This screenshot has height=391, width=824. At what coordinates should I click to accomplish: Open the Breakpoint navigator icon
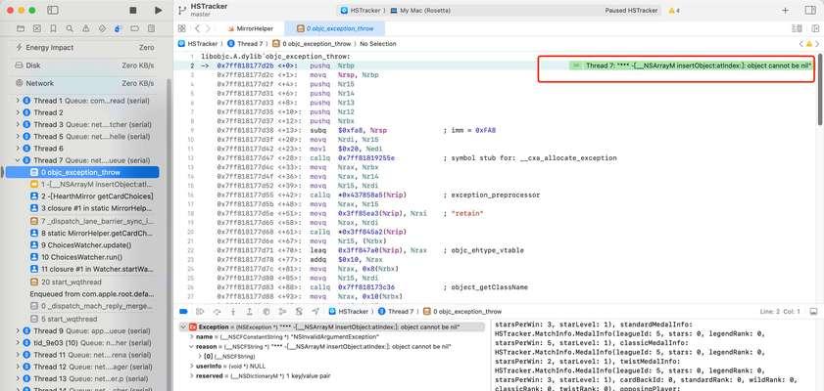click(x=134, y=28)
